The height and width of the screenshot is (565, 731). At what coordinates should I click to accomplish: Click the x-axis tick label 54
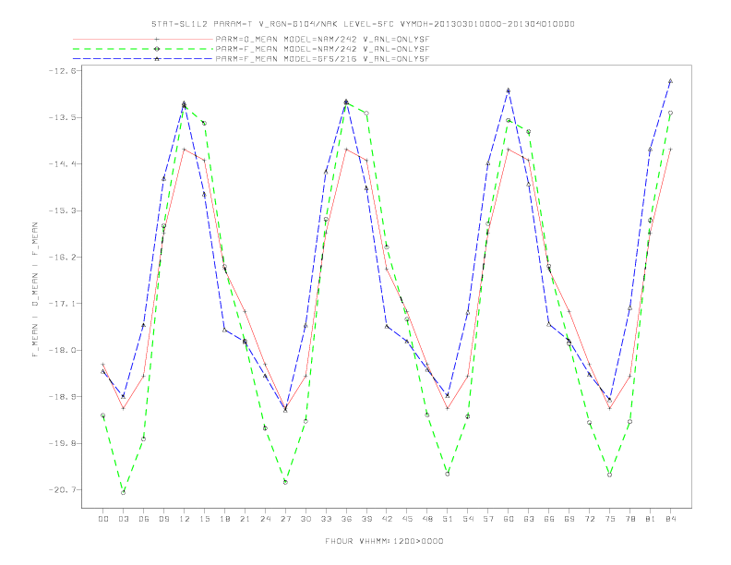pos(468,519)
